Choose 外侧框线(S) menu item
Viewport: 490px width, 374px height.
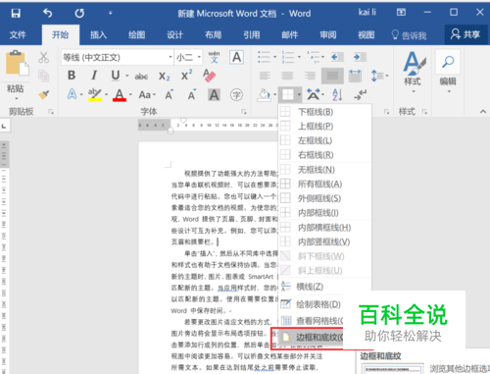tap(324, 198)
